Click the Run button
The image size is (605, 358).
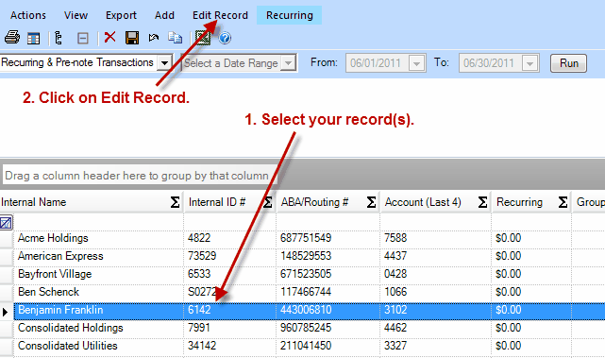point(569,63)
